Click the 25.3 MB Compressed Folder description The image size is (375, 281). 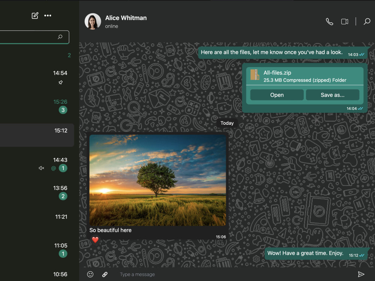pos(304,80)
